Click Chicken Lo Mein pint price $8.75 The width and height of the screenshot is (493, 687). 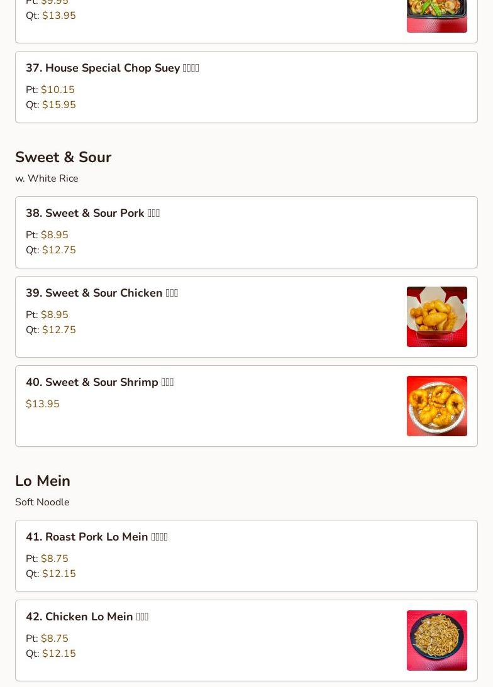[54, 639]
